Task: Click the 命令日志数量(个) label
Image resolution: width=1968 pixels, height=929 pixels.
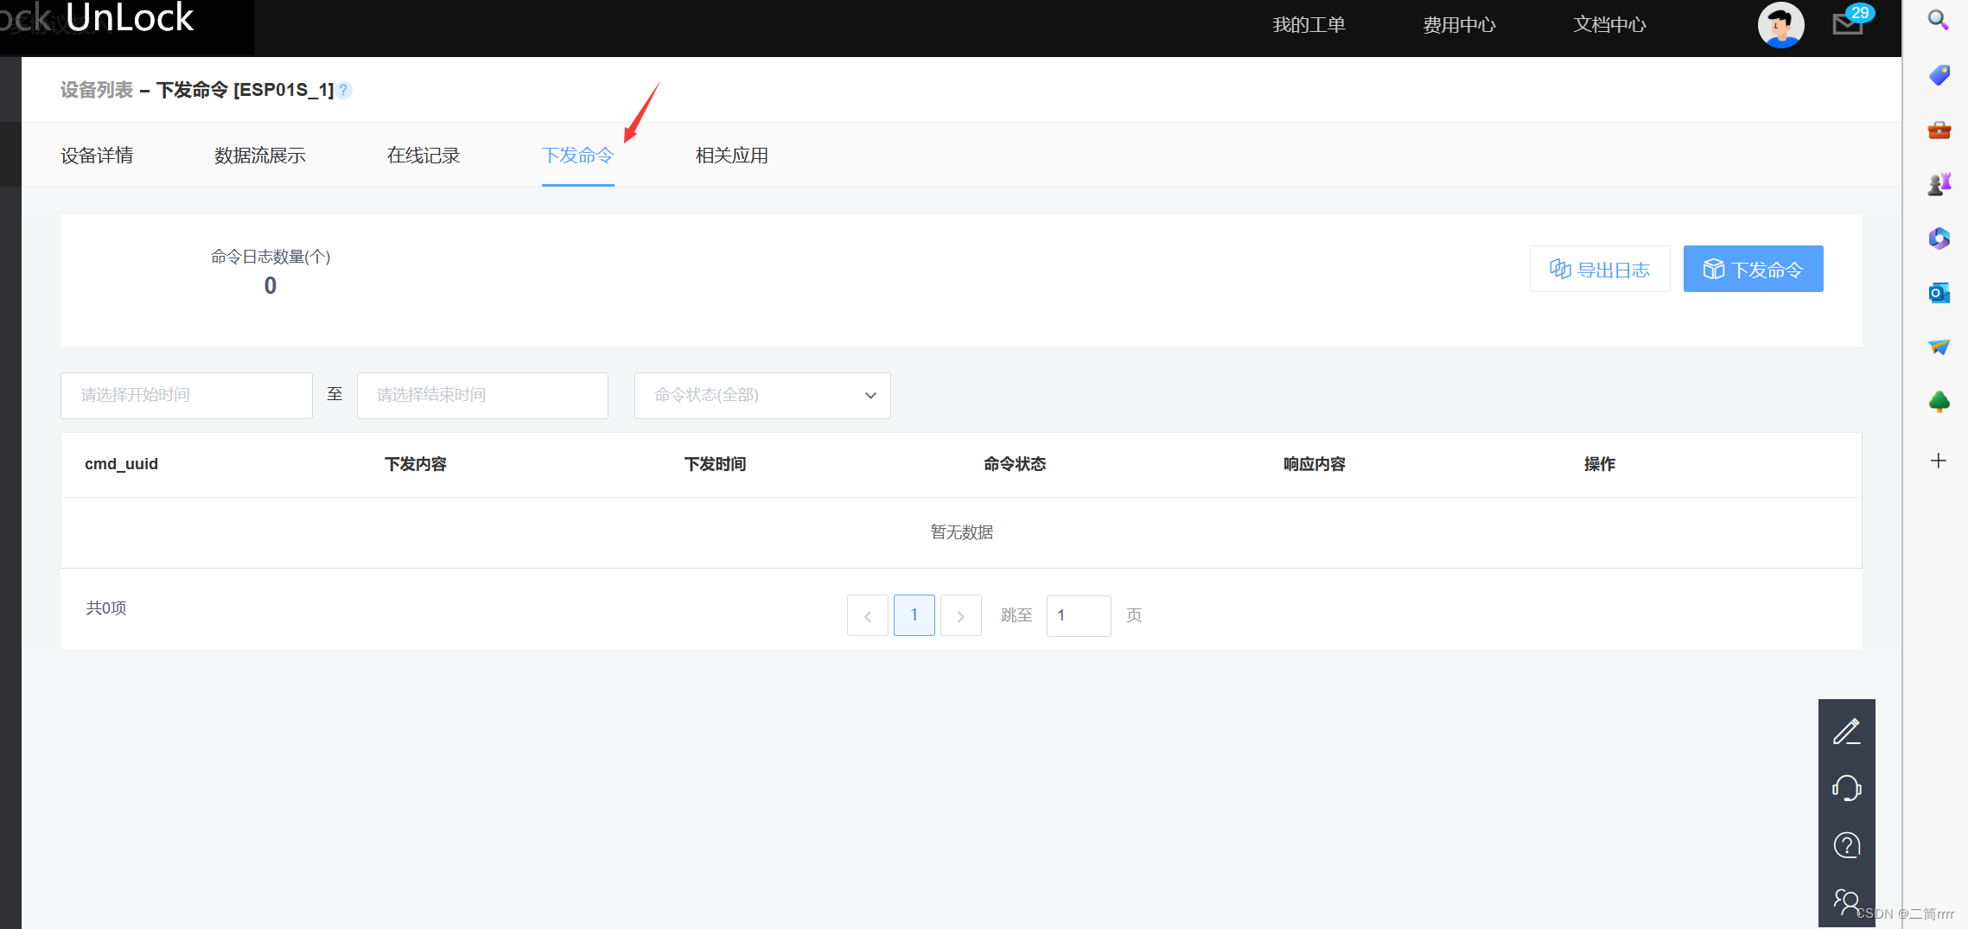Action: [271, 257]
